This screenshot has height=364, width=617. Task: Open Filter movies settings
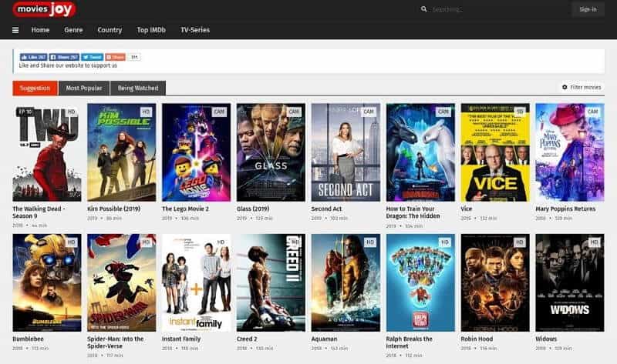[x=582, y=88]
